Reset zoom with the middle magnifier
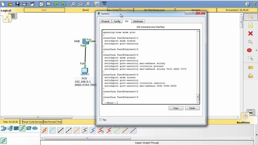Viewport: 258px width, 145px height. (x=80, y=4)
